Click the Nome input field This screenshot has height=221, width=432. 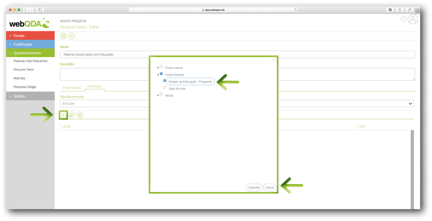click(237, 54)
